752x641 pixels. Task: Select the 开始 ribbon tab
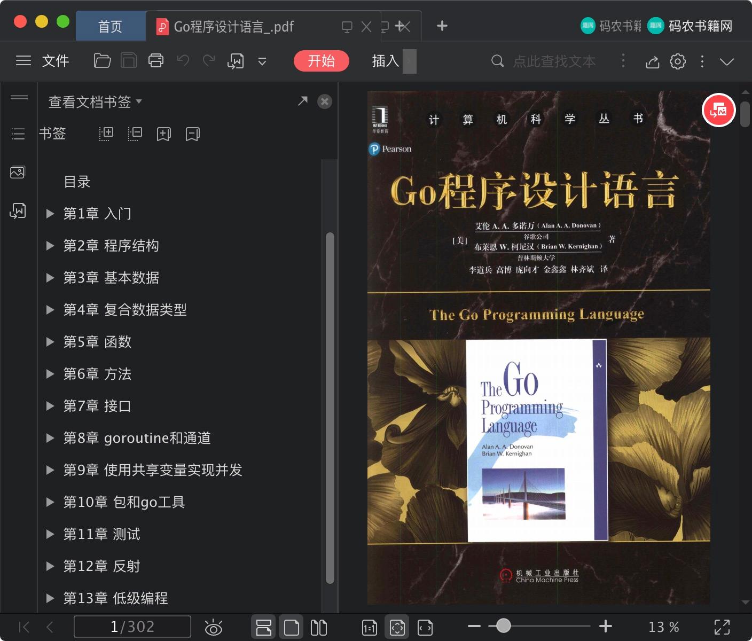tap(321, 61)
